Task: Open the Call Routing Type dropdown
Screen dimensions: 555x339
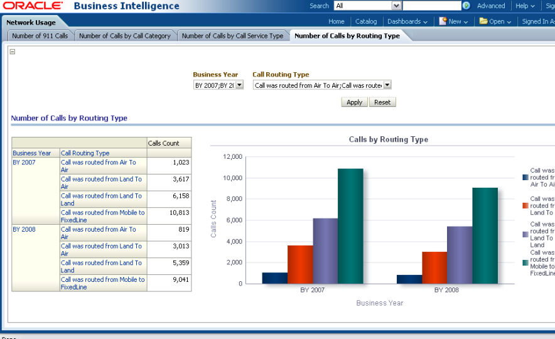Action: click(387, 85)
